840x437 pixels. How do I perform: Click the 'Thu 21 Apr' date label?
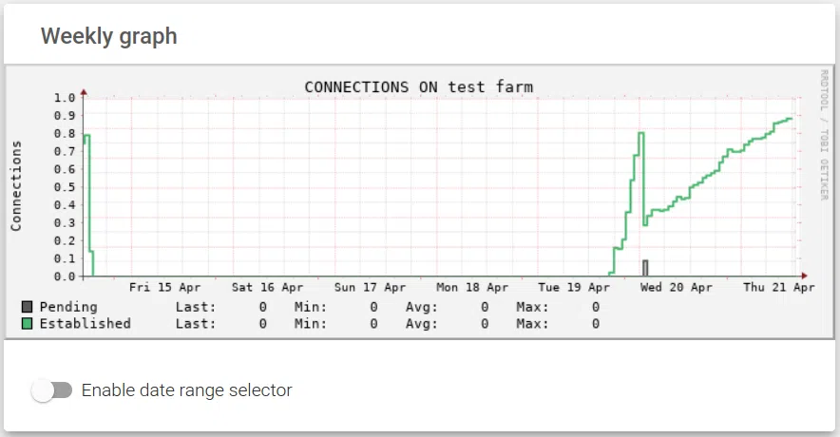(x=778, y=287)
